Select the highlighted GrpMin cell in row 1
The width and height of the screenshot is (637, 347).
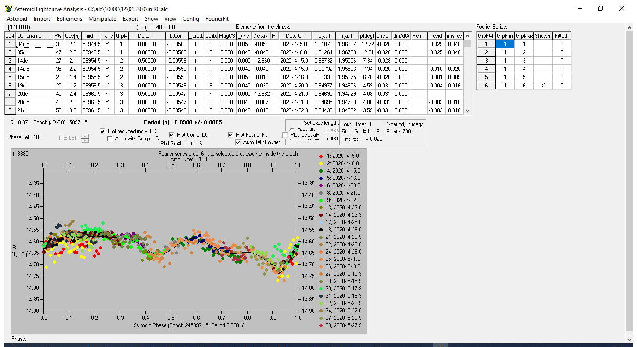[505, 44]
